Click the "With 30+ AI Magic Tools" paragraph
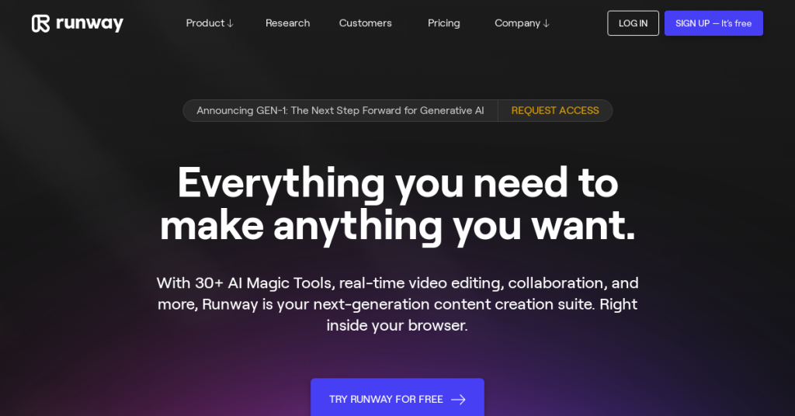The image size is (795, 416). (397, 304)
